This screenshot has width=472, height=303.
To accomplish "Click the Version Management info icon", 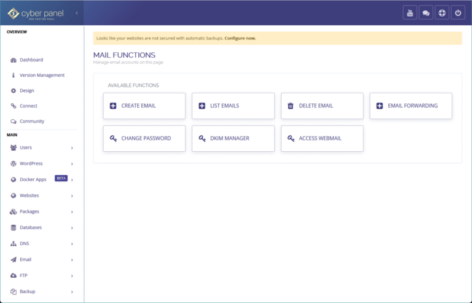I will tap(14, 75).
